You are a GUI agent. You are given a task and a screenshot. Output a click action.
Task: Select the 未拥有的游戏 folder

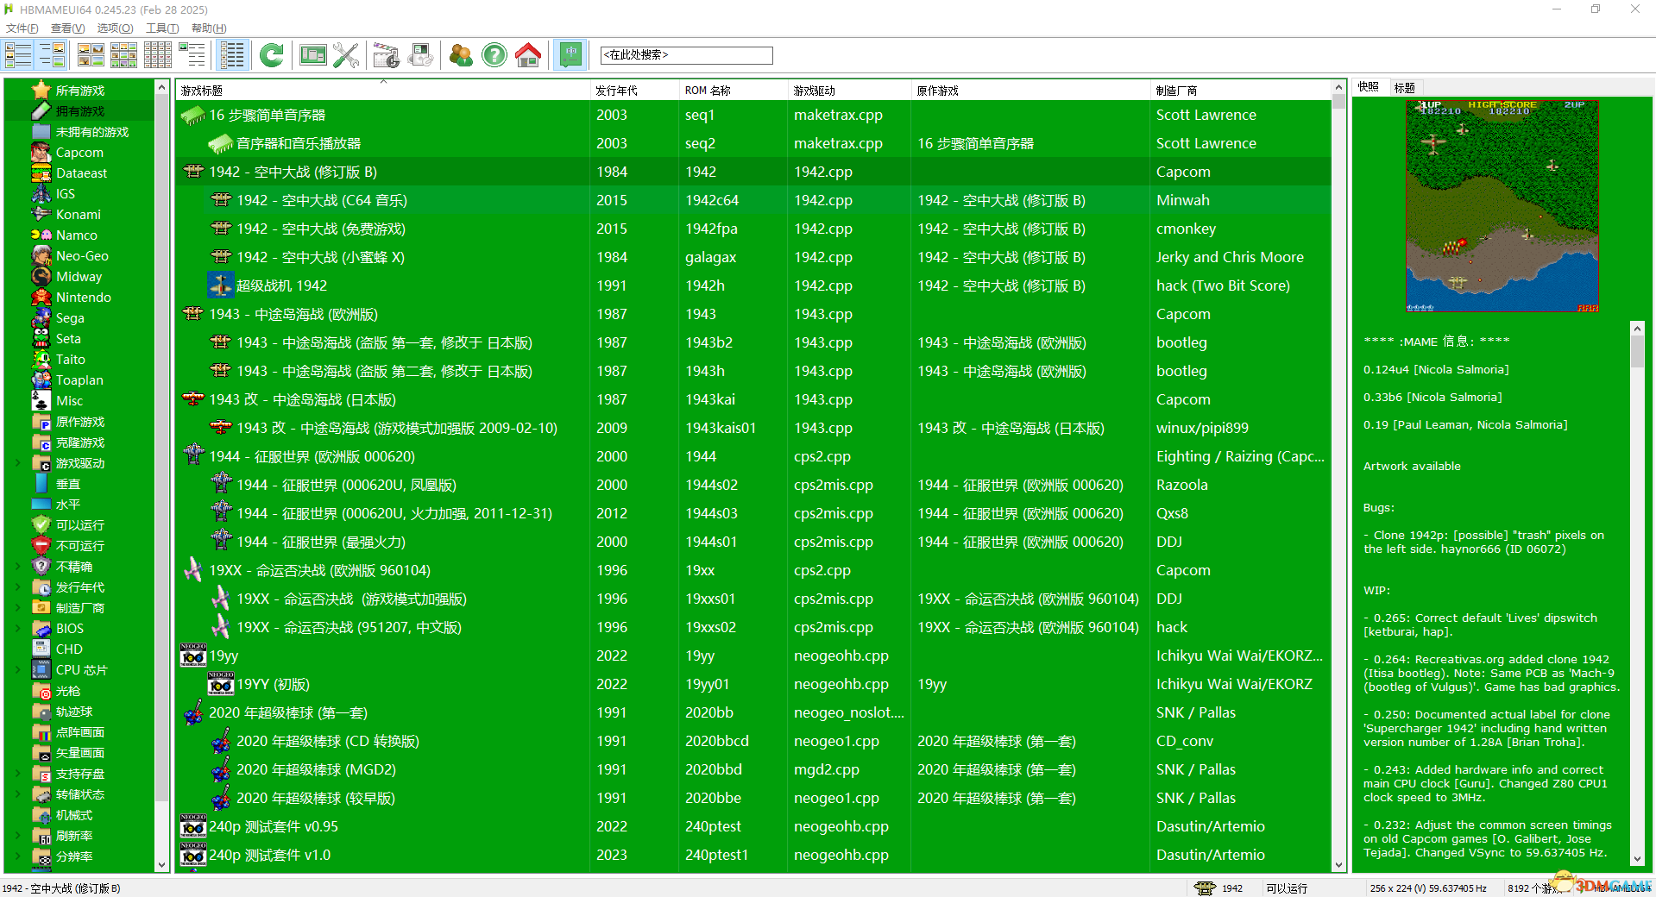(92, 132)
